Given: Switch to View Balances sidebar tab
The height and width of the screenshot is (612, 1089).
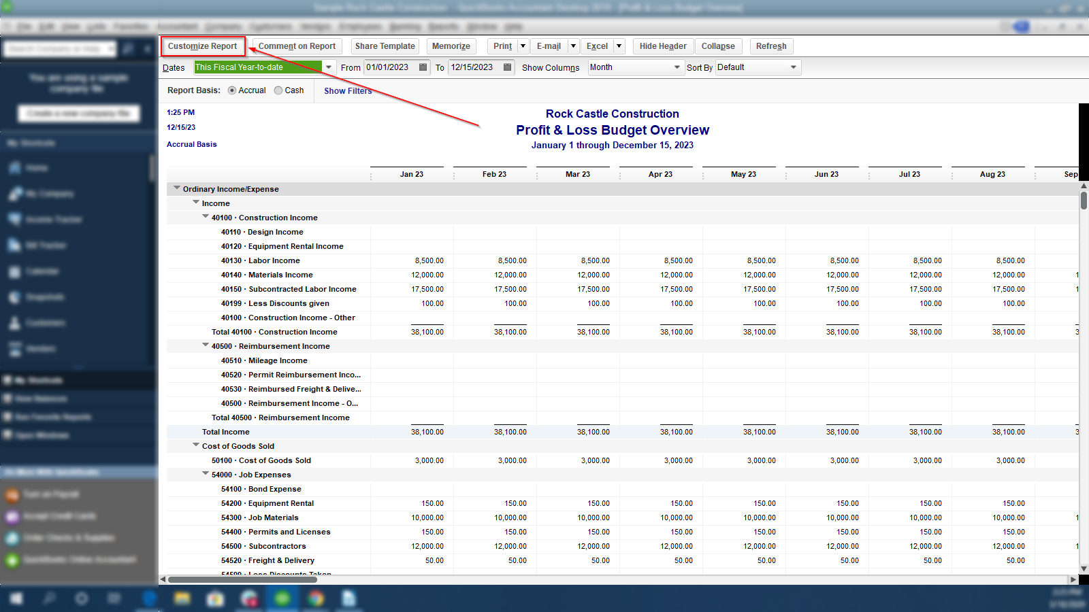Looking at the screenshot, I should tap(42, 398).
